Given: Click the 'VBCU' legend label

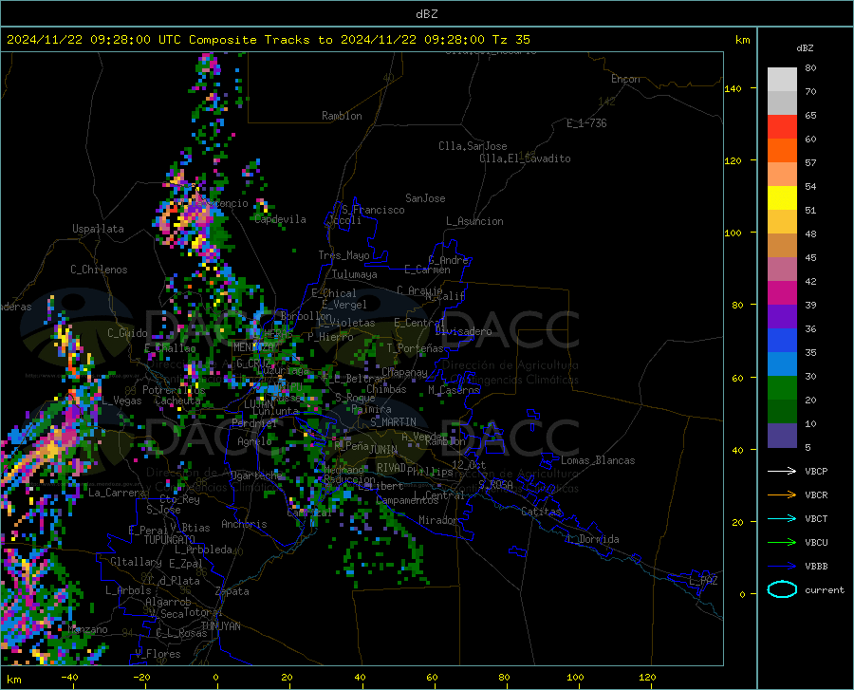Looking at the screenshot, I should click(816, 543).
